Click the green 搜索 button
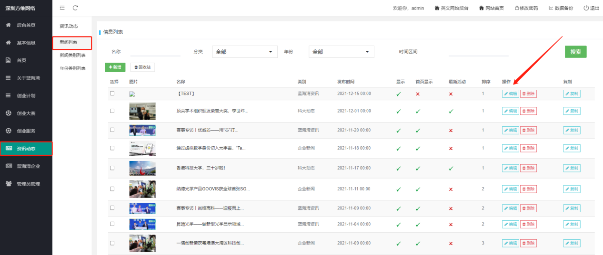 pyautogui.click(x=575, y=52)
